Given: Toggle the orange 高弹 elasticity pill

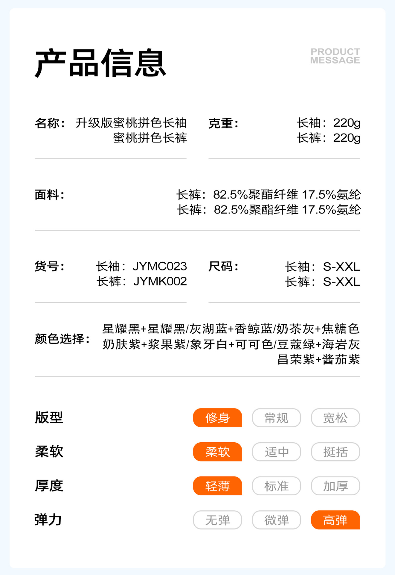Looking at the screenshot, I should (335, 520).
